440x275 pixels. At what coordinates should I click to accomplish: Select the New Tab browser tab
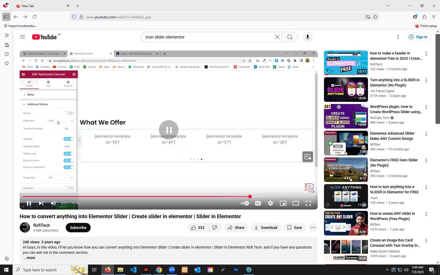[x=42, y=6]
